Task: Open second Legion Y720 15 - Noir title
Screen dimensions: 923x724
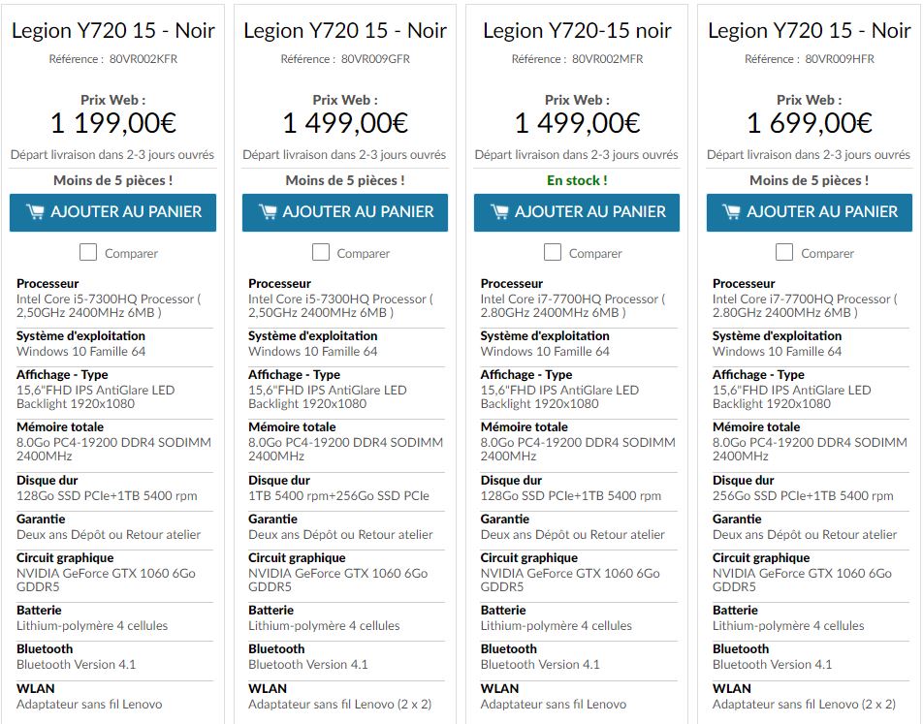Action: pyautogui.click(x=345, y=31)
